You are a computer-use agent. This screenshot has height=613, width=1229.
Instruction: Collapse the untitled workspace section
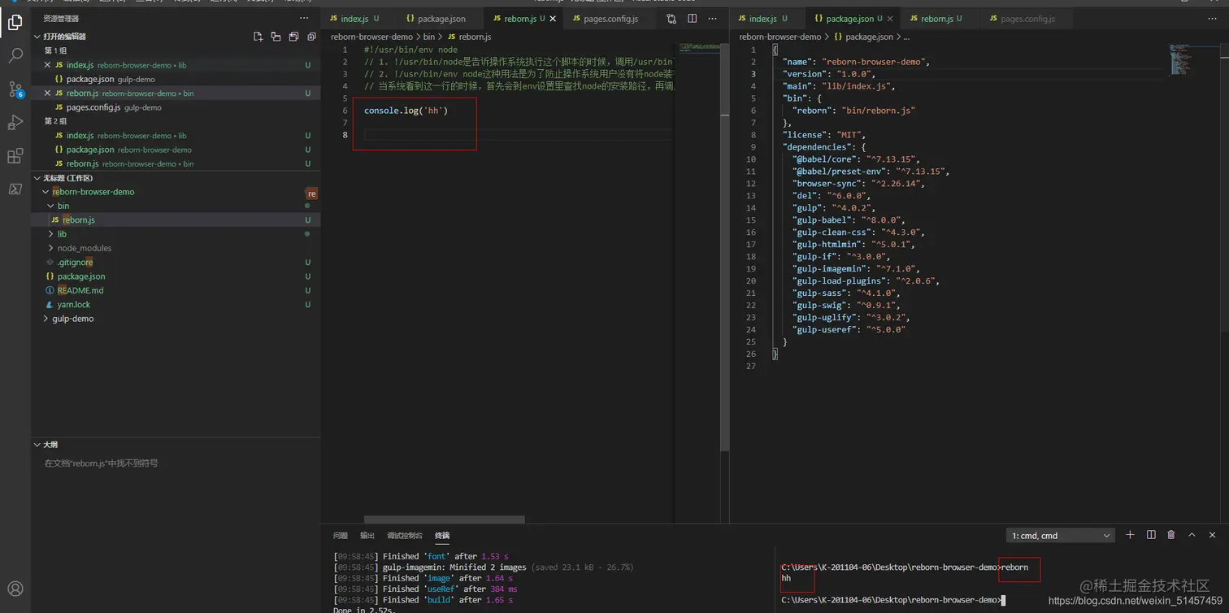tap(37, 178)
